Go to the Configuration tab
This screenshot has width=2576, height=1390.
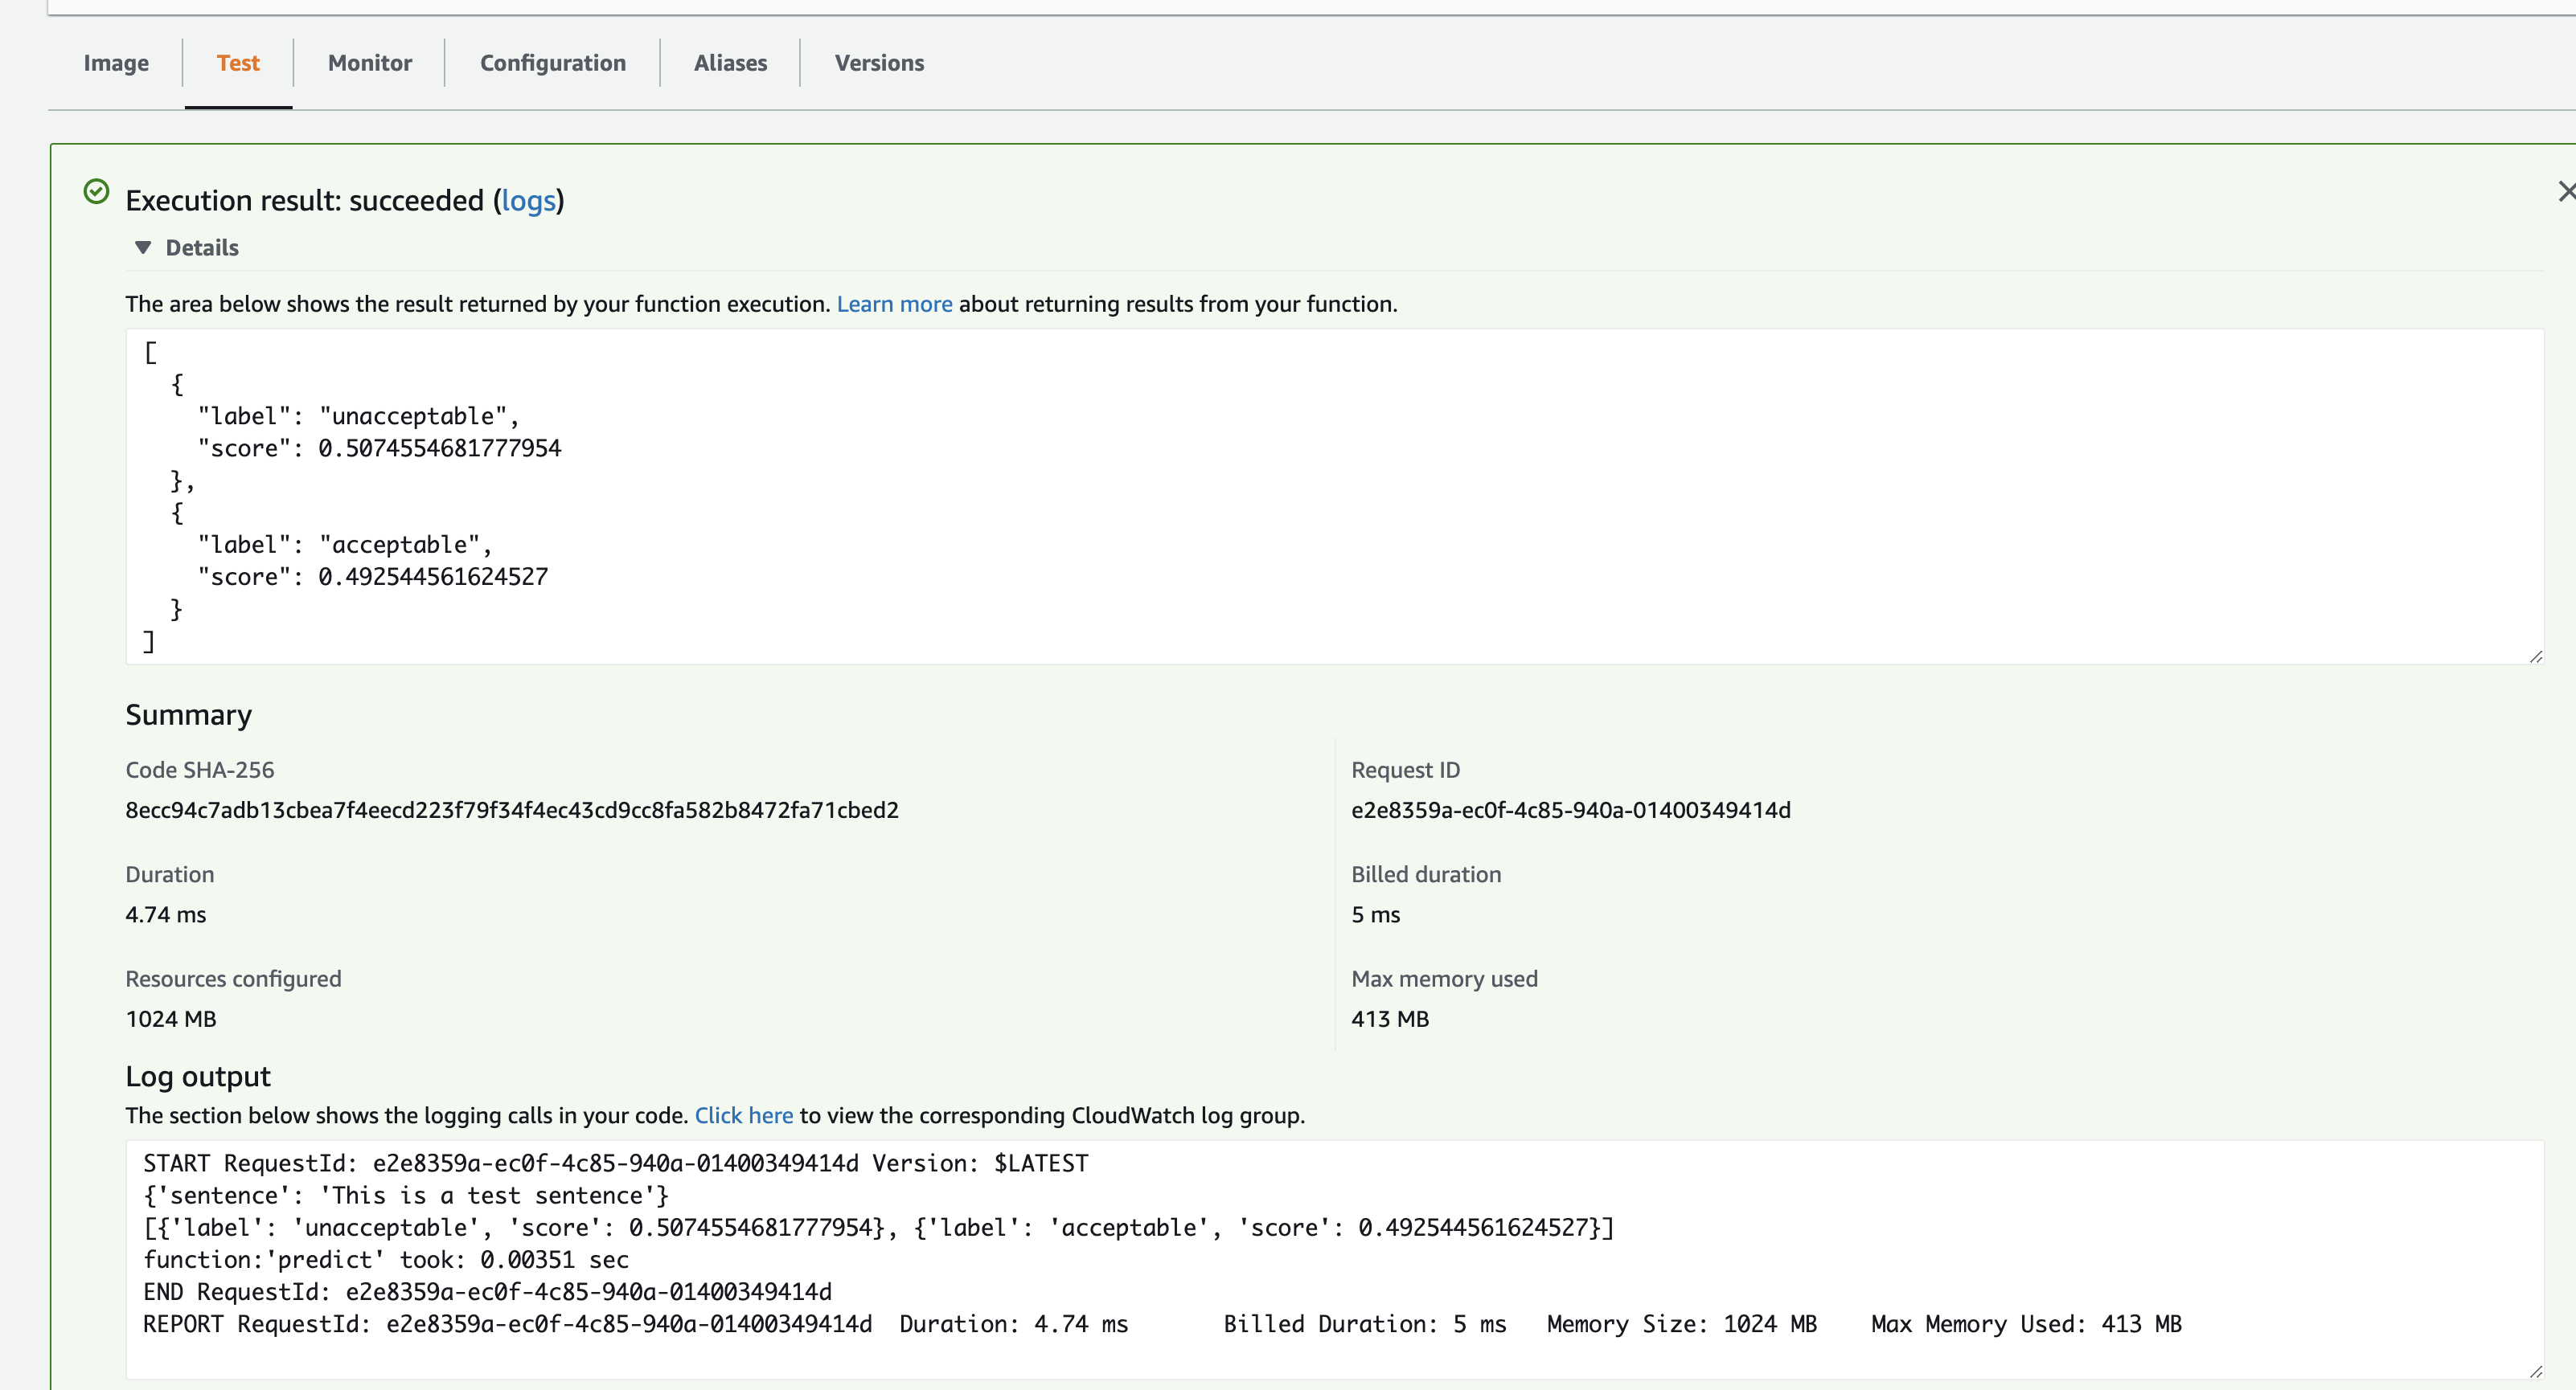[x=552, y=63]
